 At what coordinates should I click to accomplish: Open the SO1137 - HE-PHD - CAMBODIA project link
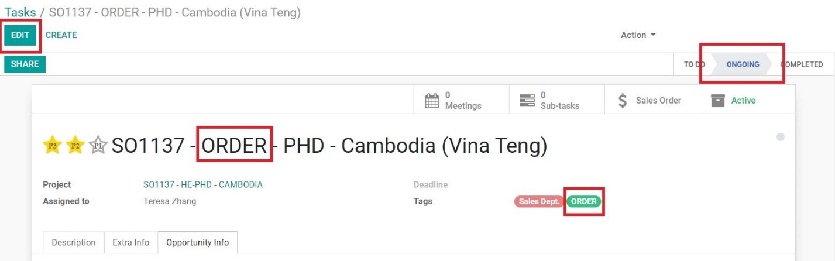click(x=203, y=184)
